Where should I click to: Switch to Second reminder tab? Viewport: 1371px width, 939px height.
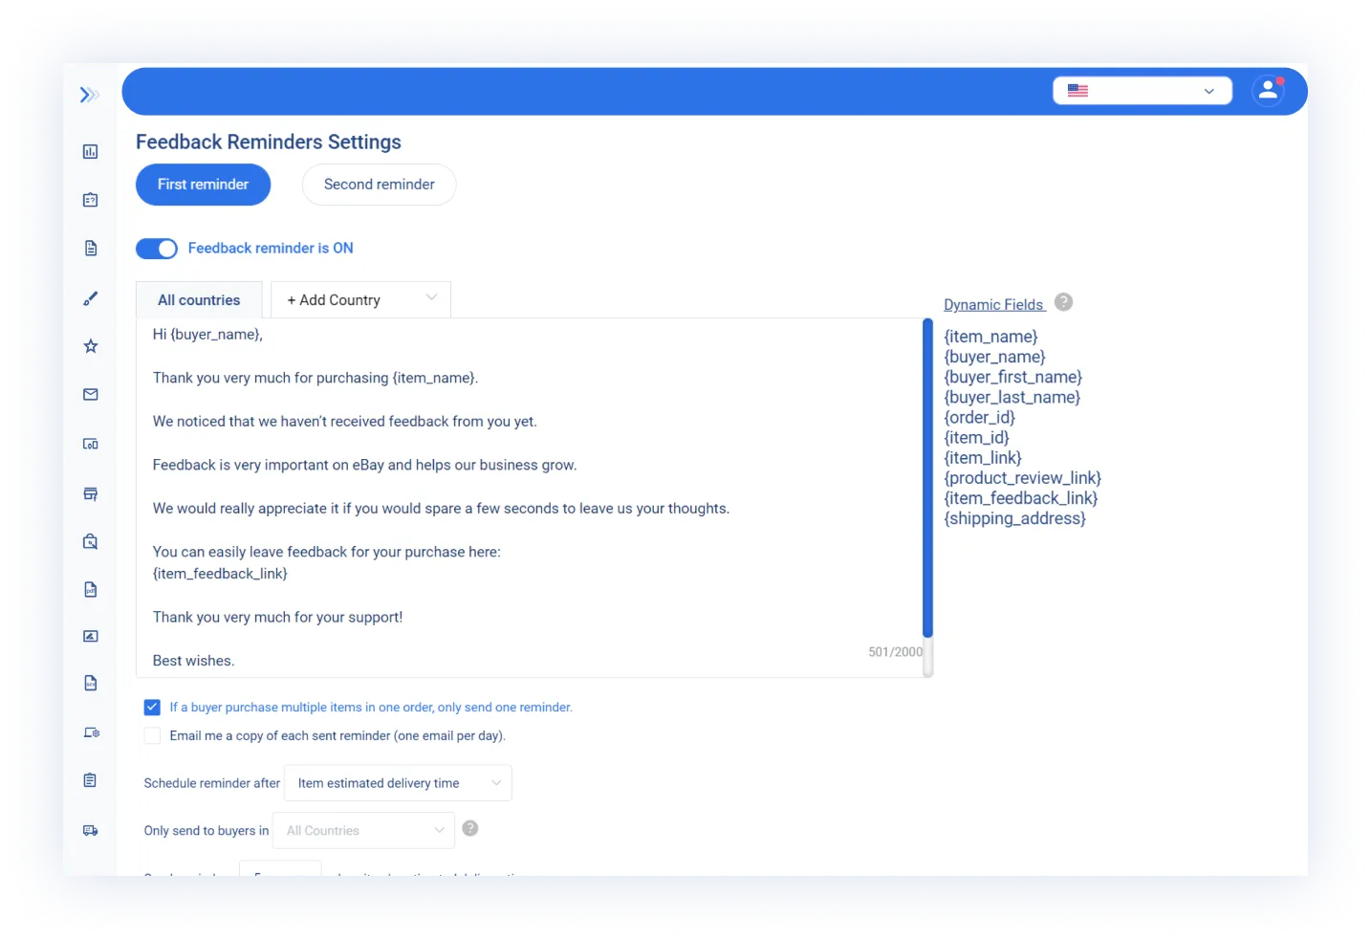pos(380,185)
